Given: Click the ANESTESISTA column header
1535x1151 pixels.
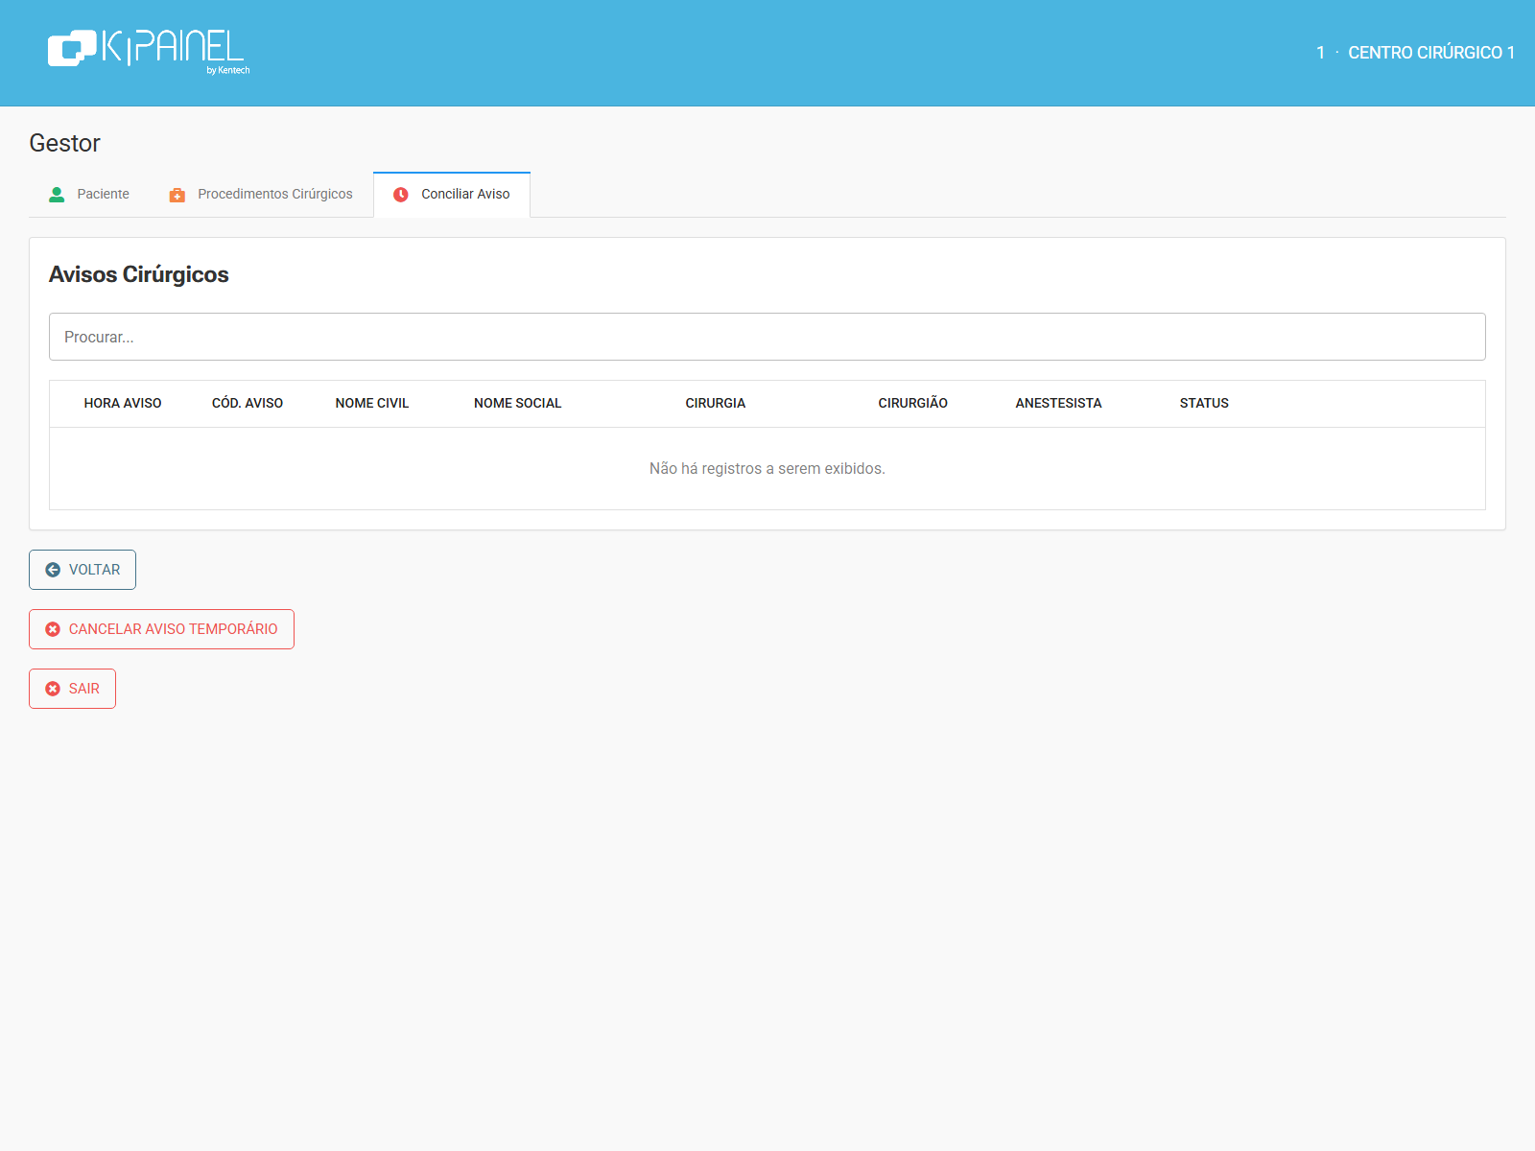Looking at the screenshot, I should (x=1059, y=404).
